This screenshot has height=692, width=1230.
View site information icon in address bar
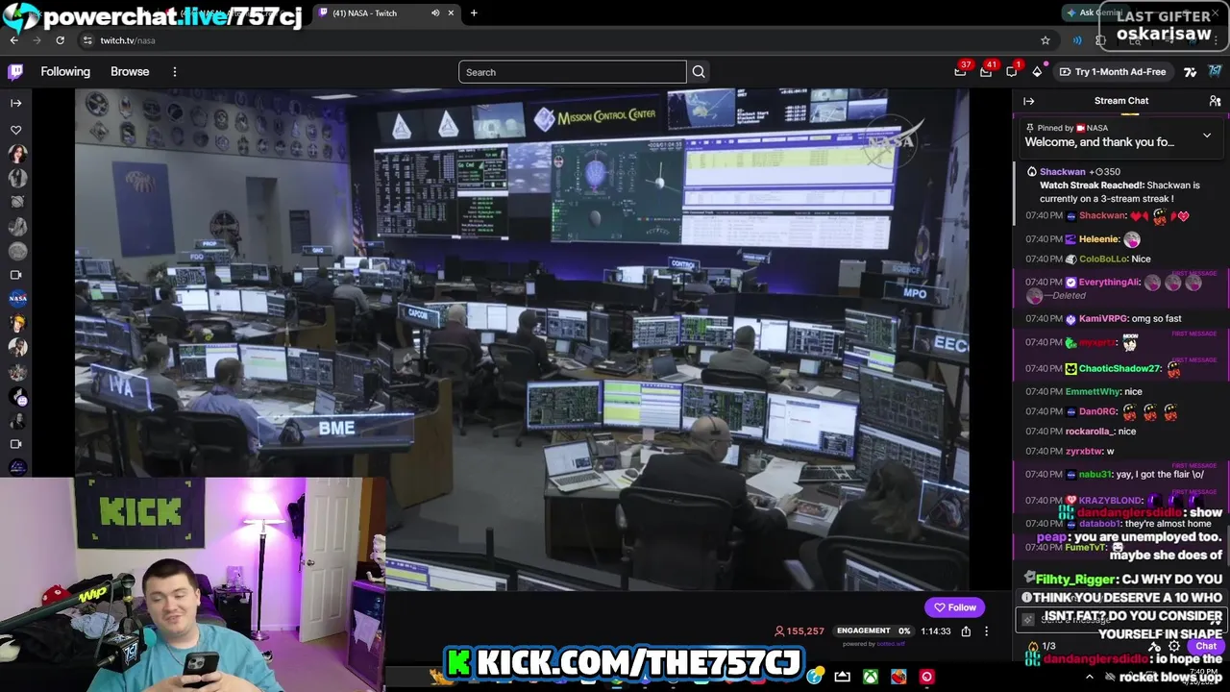[87, 40]
